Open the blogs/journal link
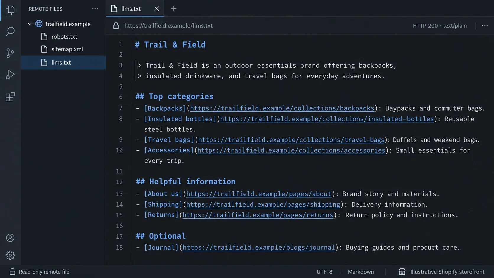The width and height of the screenshot is (494, 278). click(259, 248)
